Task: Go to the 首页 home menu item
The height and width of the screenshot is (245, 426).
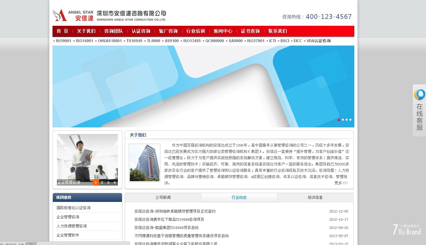Action: click(62, 31)
